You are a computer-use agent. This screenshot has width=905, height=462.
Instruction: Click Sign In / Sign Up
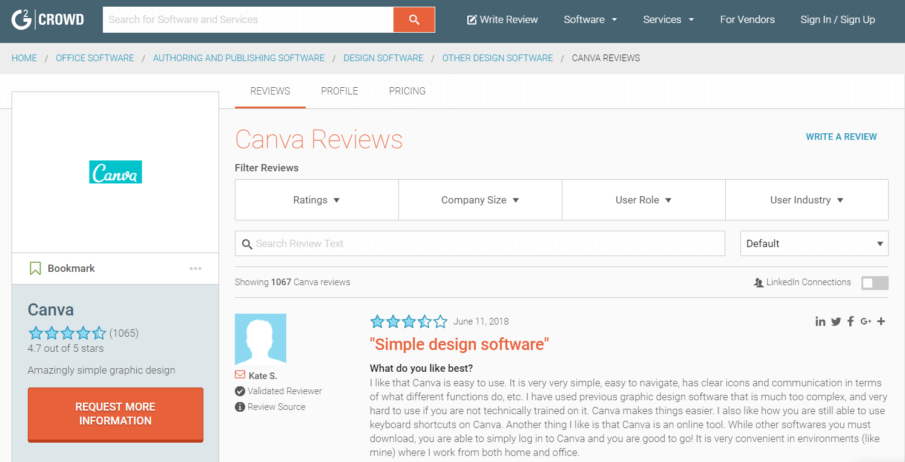point(838,19)
